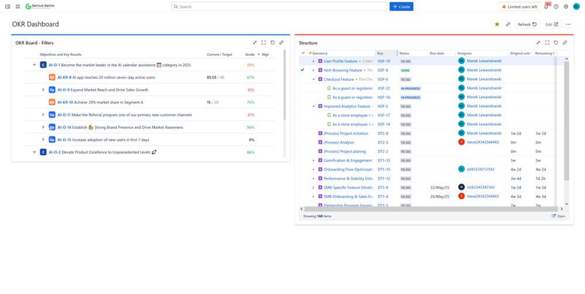Click the Create button

(x=402, y=6)
